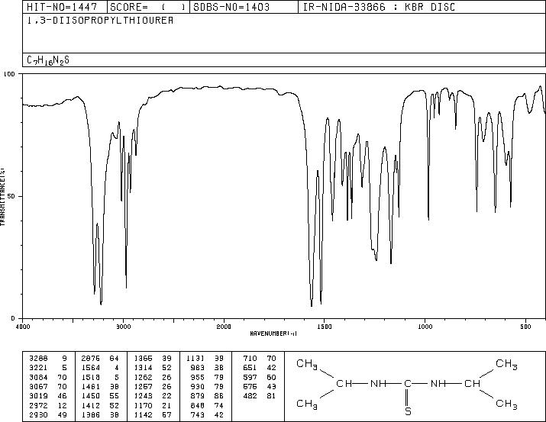Click the 3000 label on the wavenumber axis
Screen dimensions: 546x422
tap(124, 327)
